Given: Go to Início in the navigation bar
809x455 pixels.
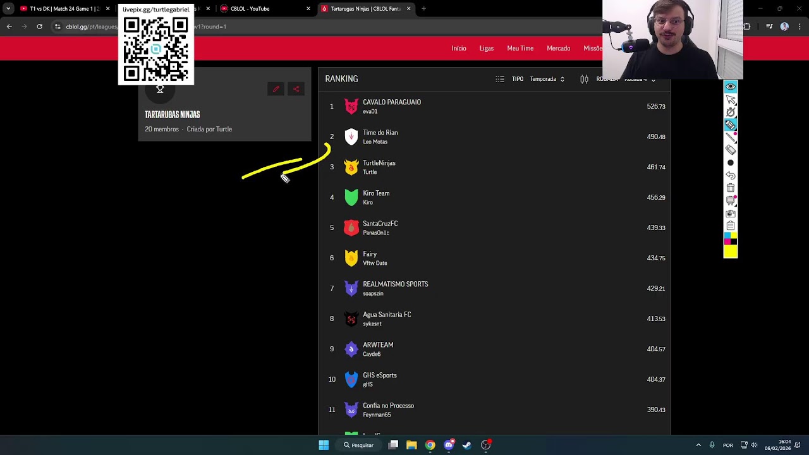Looking at the screenshot, I should pos(459,48).
